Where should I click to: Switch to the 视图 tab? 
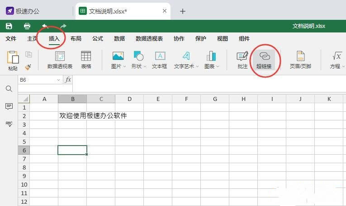223,39
